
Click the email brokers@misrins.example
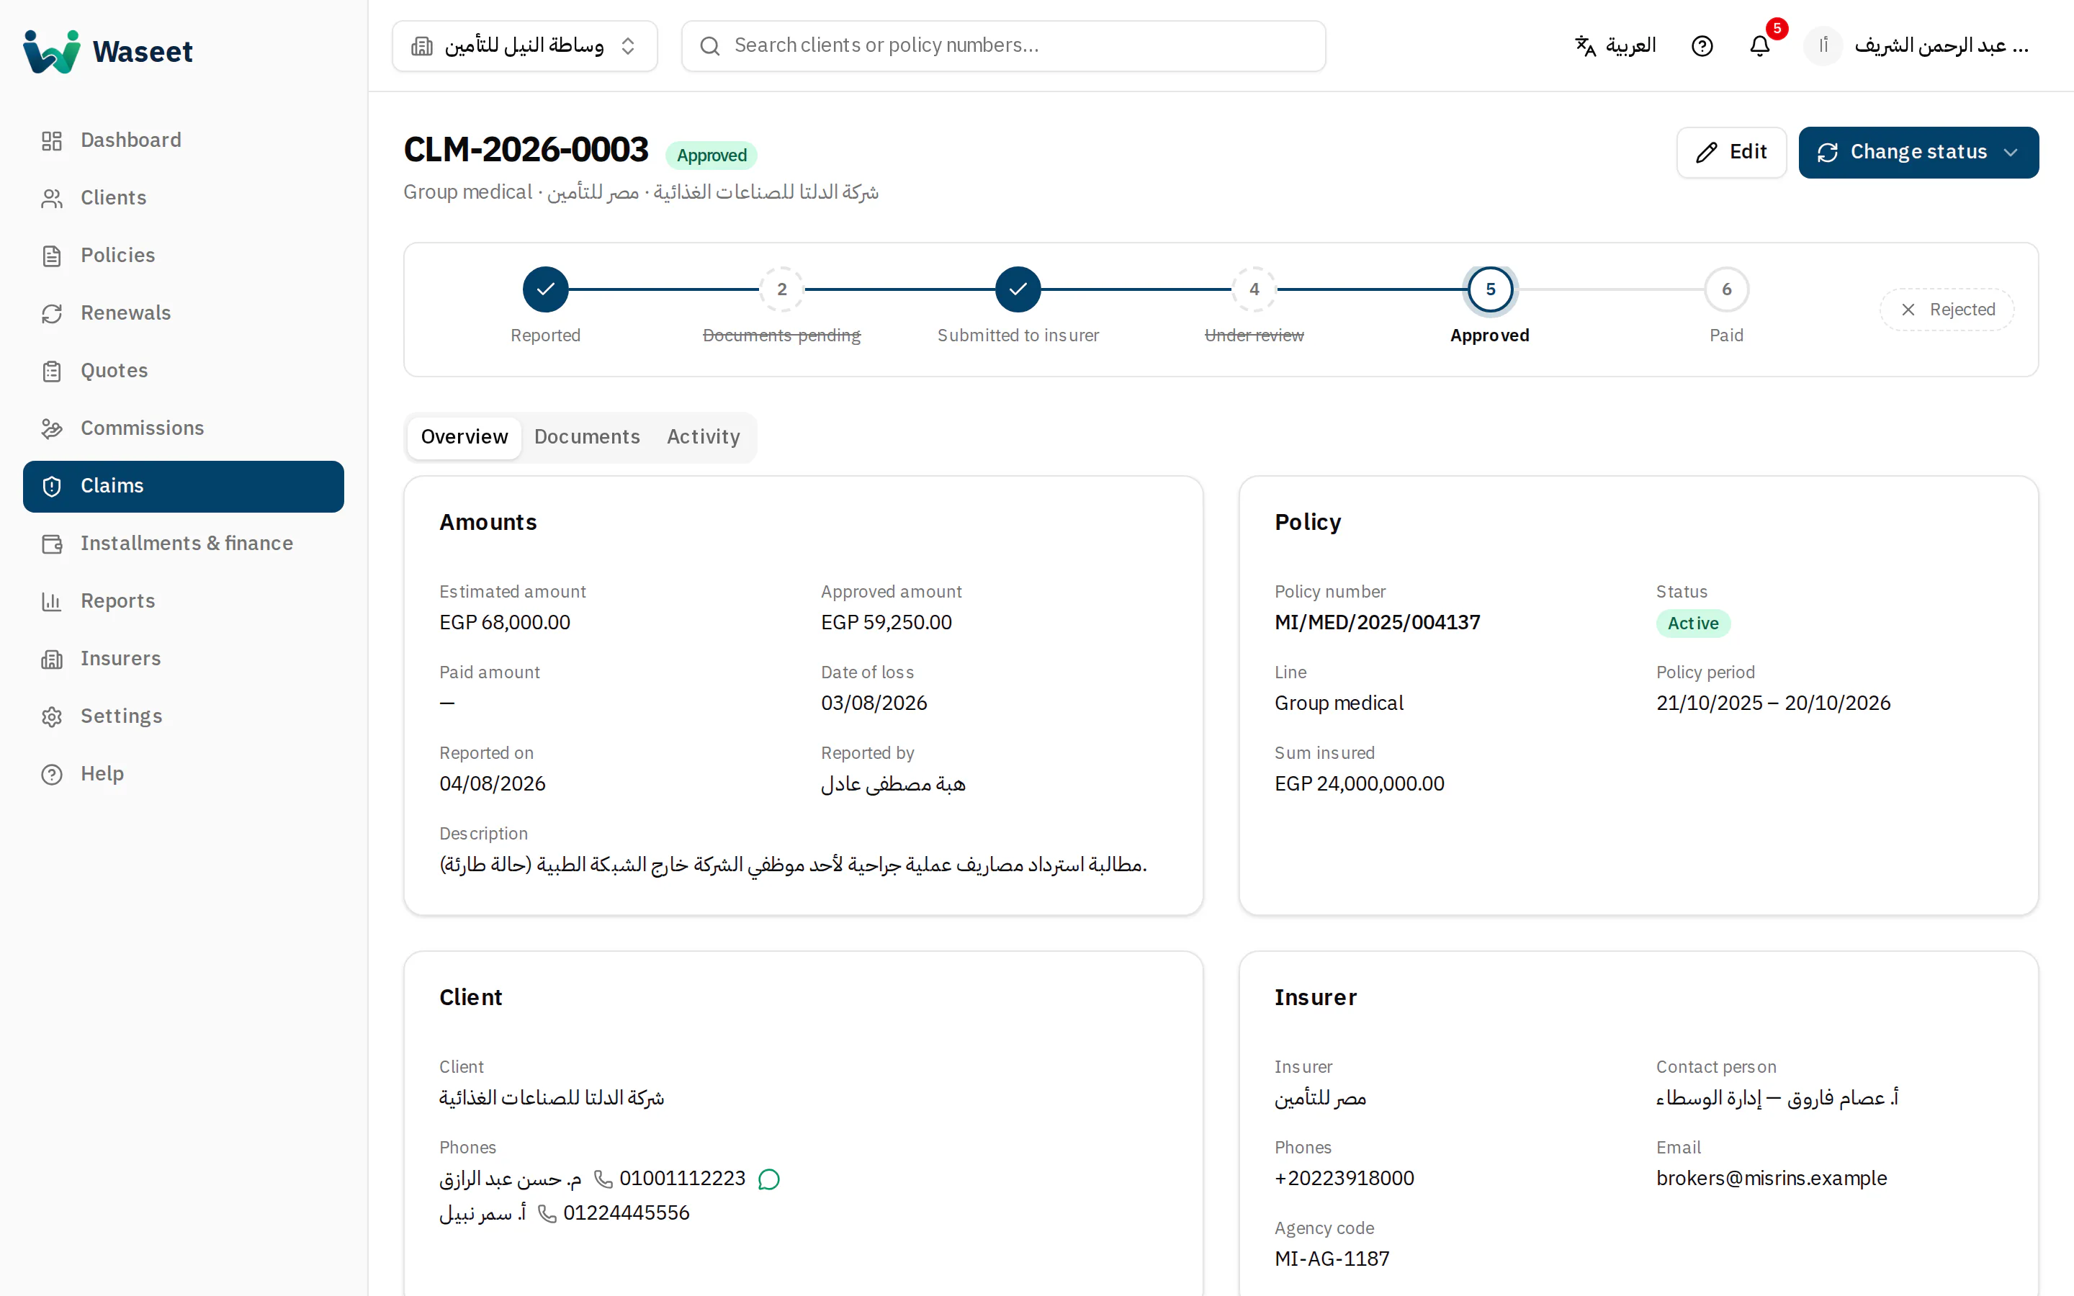(1772, 1179)
